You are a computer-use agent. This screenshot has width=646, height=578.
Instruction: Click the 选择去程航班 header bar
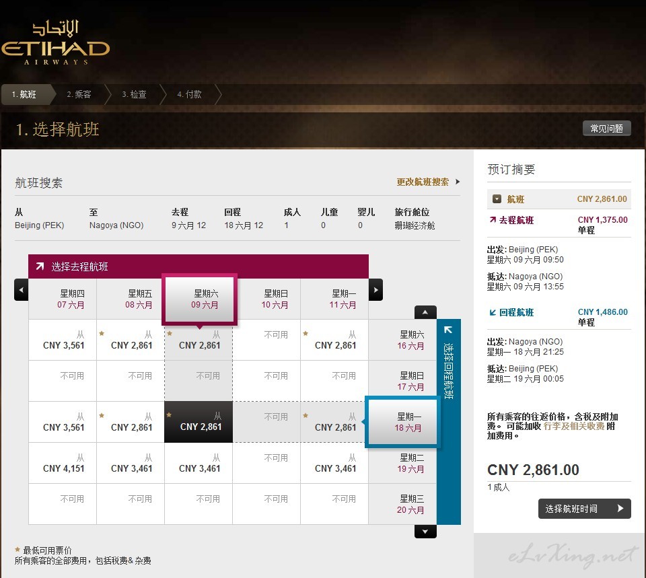(199, 266)
